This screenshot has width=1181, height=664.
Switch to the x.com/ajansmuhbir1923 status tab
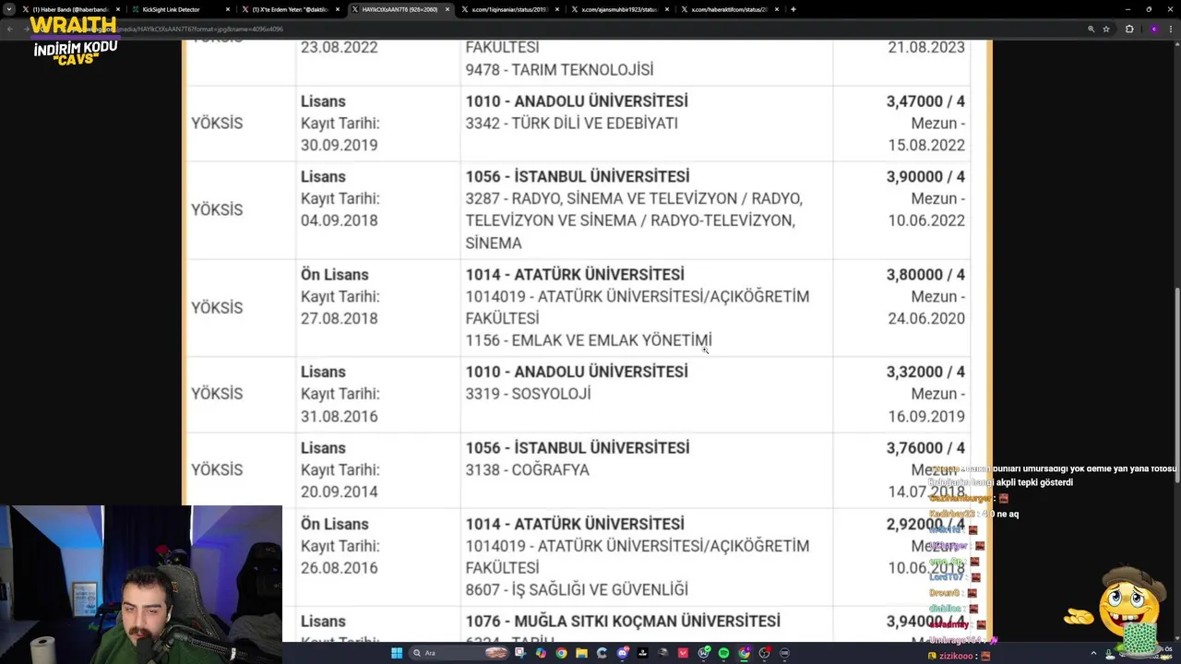click(x=619, y=9)
